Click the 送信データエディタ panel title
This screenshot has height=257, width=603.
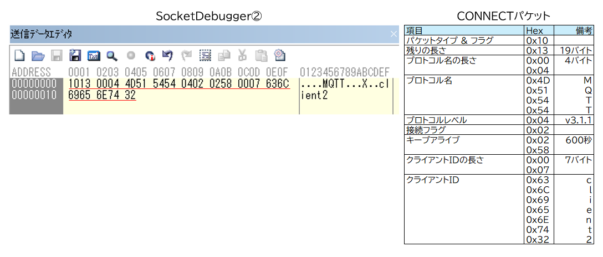pyautogui.click(x=41, y=34)
